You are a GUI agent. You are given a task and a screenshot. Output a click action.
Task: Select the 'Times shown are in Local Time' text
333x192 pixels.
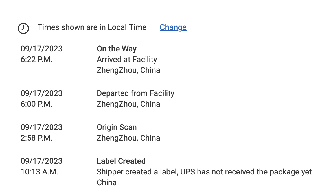pos(92,27)
